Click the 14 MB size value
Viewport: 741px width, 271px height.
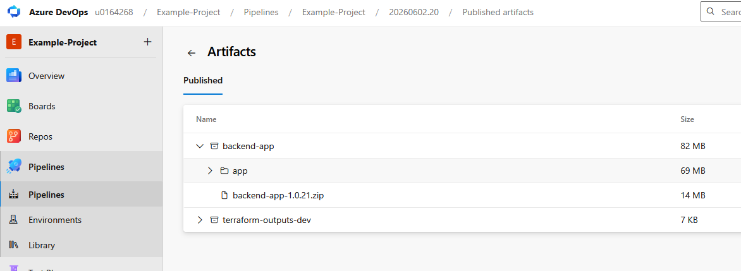[693, 195]
